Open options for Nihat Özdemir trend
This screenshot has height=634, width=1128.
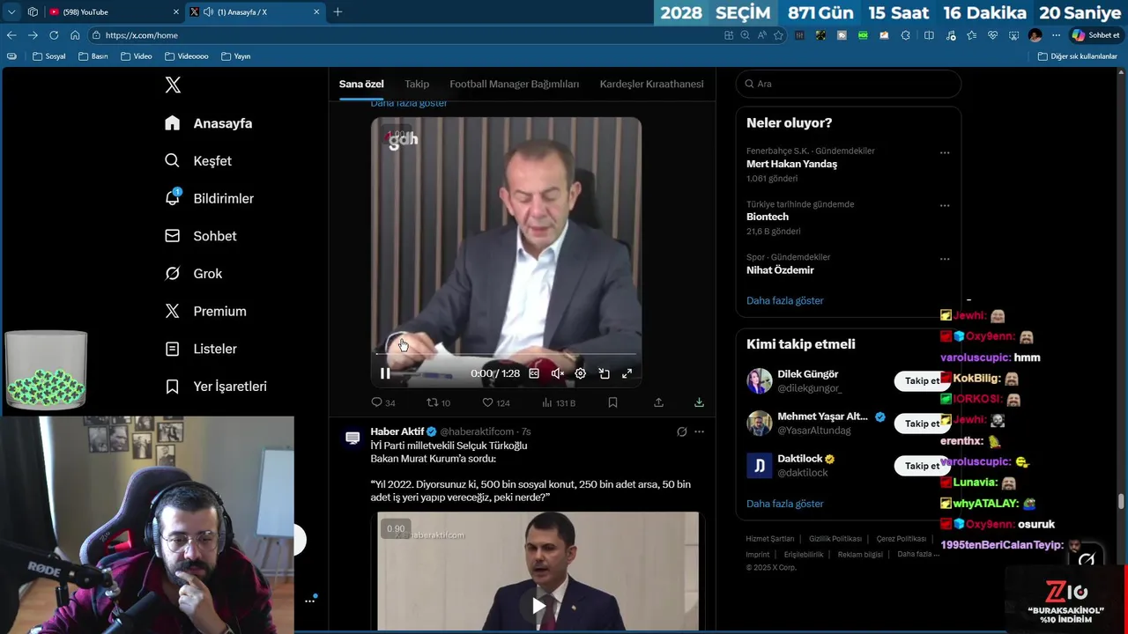(945, 259)
